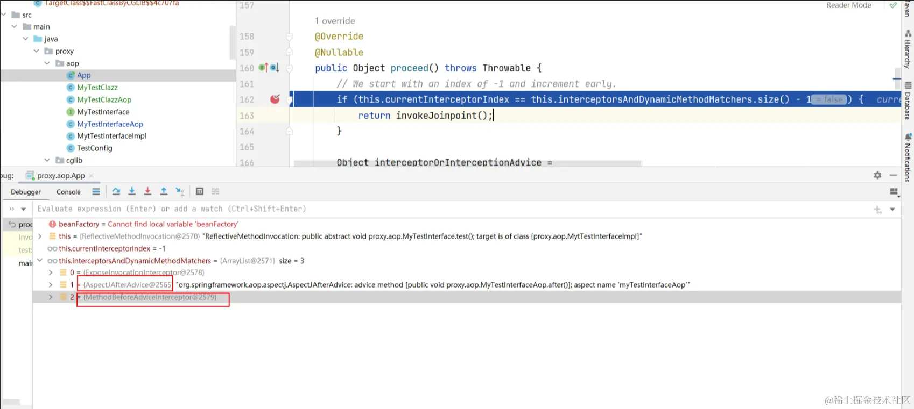Click the Evaluate expression input field
This screenshot has height=409, width=914.
coord(452,209)
